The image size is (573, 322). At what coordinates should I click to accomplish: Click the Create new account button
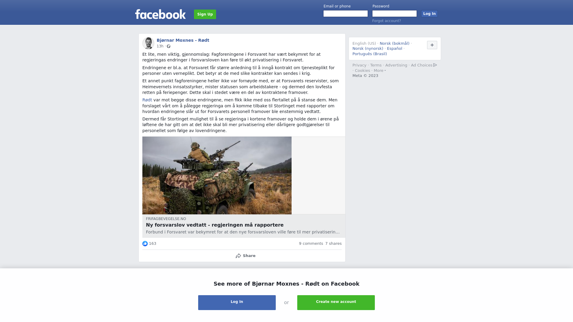pos(336,303)
